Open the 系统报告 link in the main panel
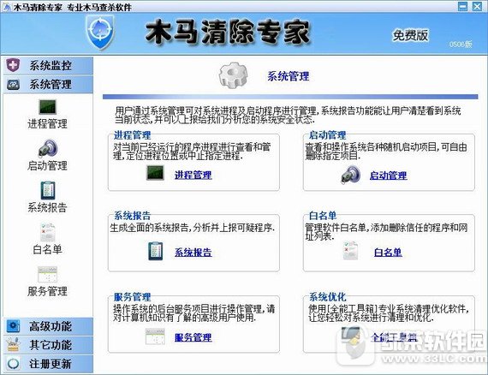Viewport: 488px width, 375px height. [193, 253]
